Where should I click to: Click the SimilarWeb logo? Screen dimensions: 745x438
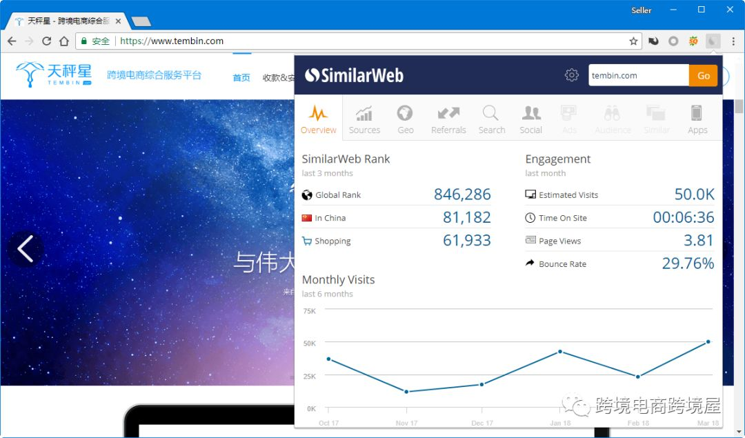[354, 75]
